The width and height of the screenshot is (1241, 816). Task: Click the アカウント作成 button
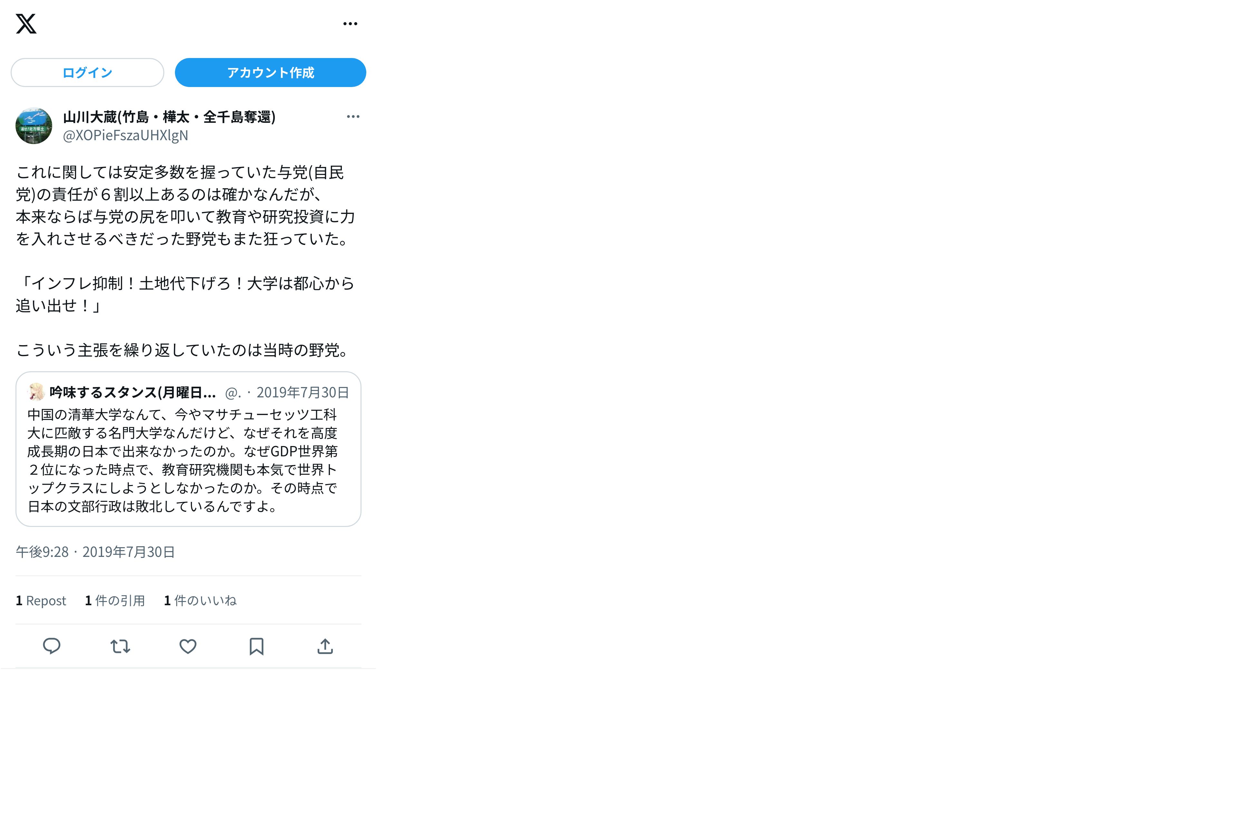point(270,73)
